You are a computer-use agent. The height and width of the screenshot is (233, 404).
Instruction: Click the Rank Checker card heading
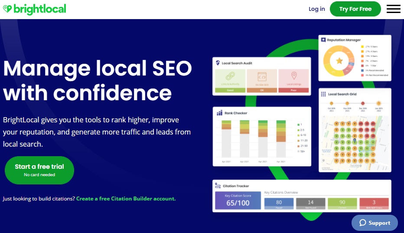[x=236, y=113]
